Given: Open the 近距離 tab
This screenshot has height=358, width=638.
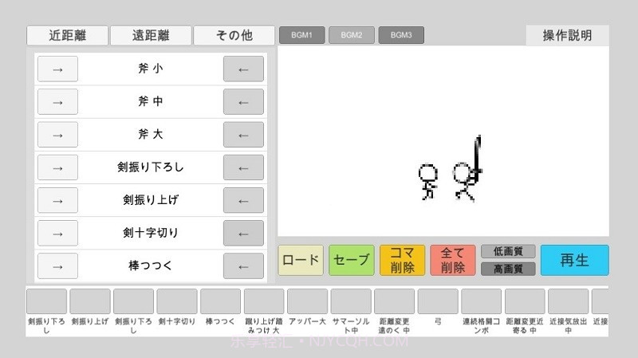Looking at the screenshot, I should [x=67, y=35].
